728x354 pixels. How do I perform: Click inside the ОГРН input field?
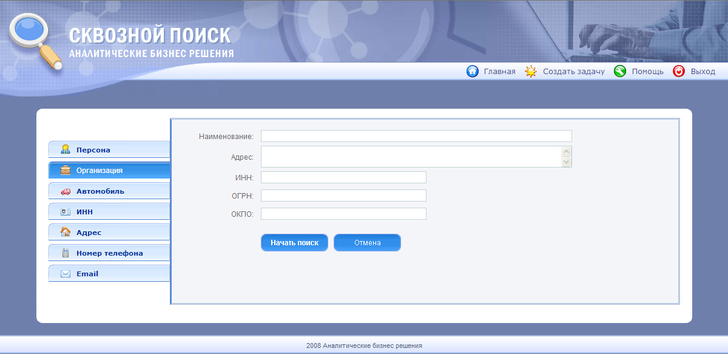(343, 195)
